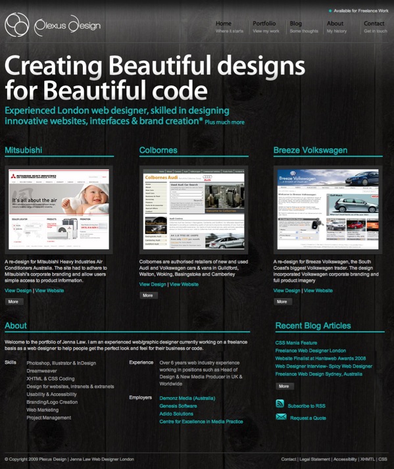
Task: Click the Dreamweaver skill text
Action: pos(41,371)
